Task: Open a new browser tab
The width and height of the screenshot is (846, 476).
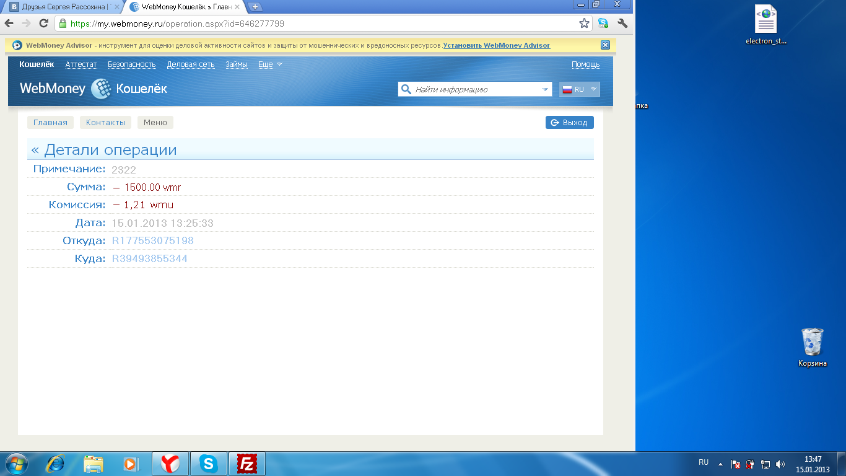Action: click(x=255, y=7)
